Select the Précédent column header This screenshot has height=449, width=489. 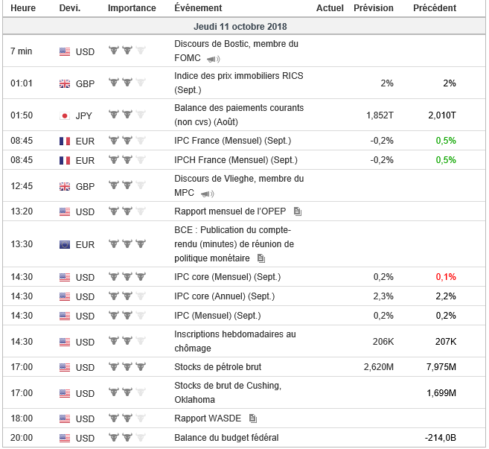[x=435, y=8]
